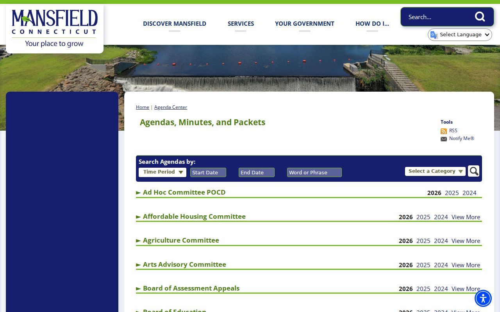
Task: Open the accessibility widget icon
Action: click(x=483, y=298)
